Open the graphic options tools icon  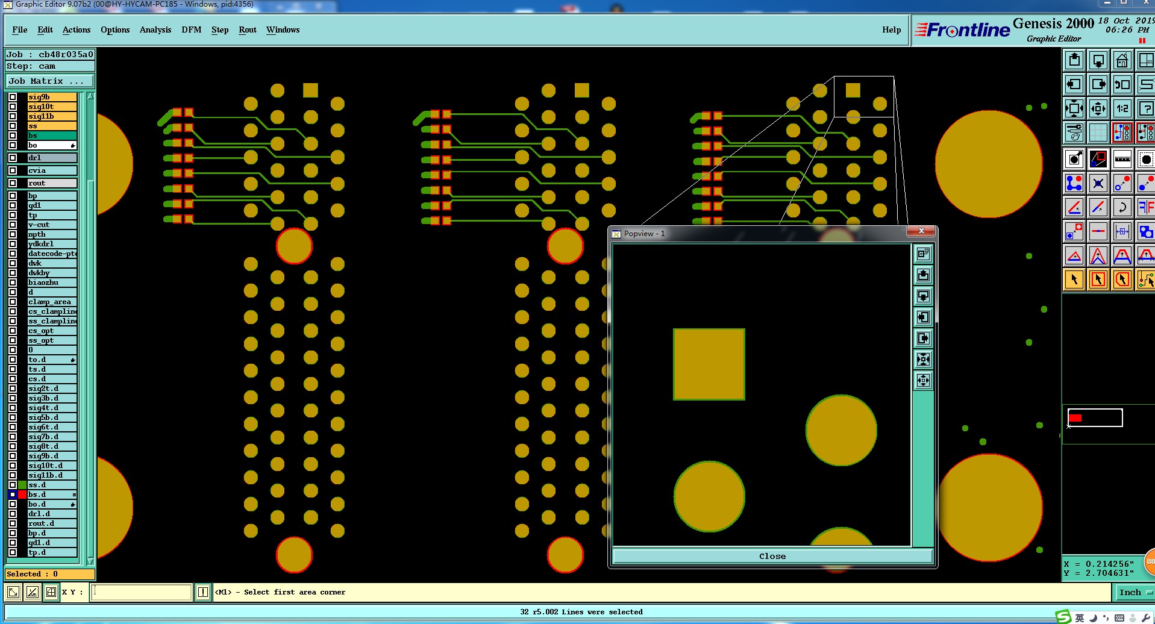[1074, 133]
